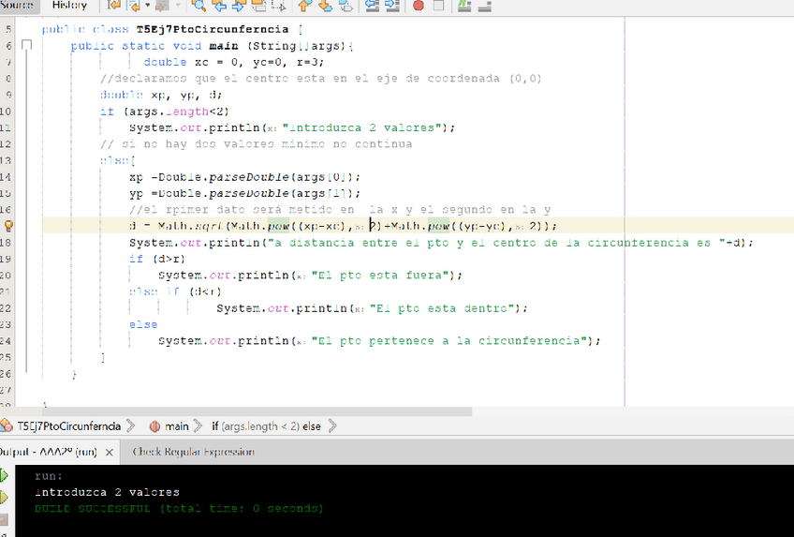
Task: Click the Find Selection magnifier icon
Action: [x=198, y=6]
